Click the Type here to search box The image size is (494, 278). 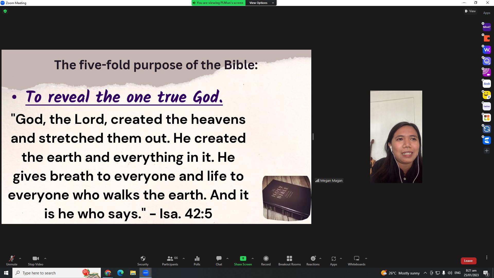57,273
